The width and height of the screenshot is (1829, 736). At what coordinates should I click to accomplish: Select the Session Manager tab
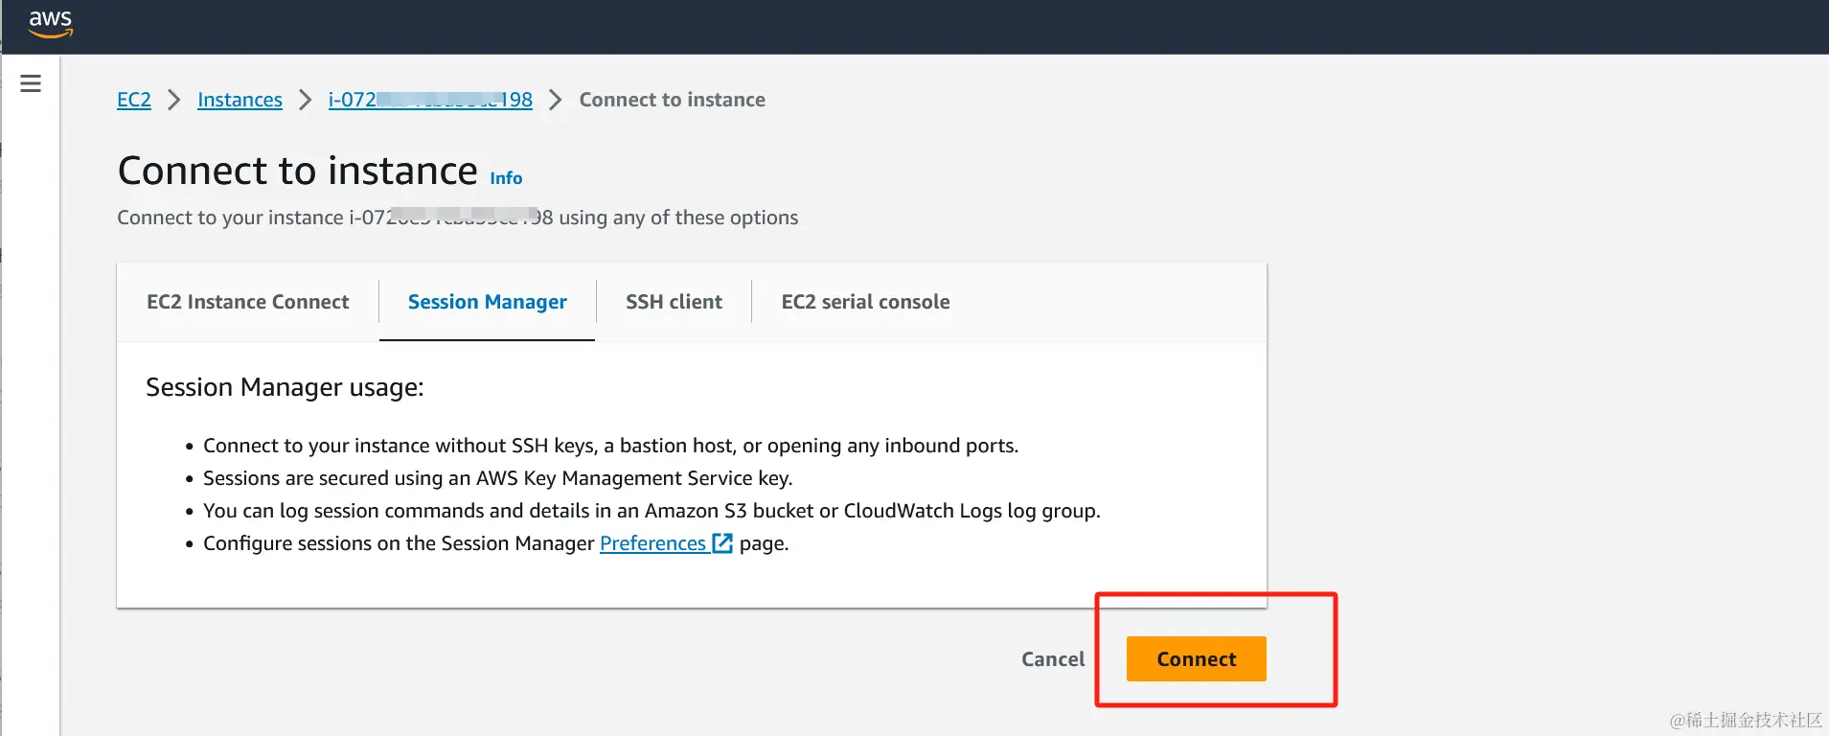(488, 302)
